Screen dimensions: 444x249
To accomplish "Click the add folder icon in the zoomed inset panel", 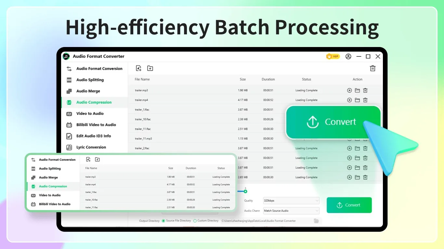I will click(97, 160).
